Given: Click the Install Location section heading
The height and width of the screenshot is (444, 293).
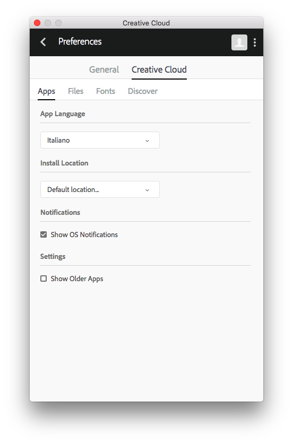Looking at the screenshot, I should [64, 163].
